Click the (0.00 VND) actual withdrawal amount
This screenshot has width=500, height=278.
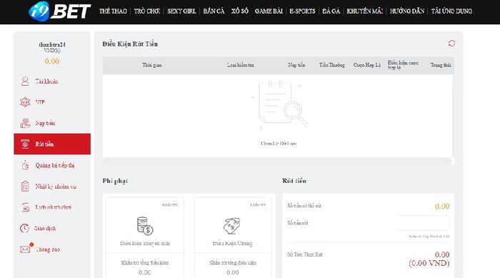pyautogui.click(x=429, y=263)
